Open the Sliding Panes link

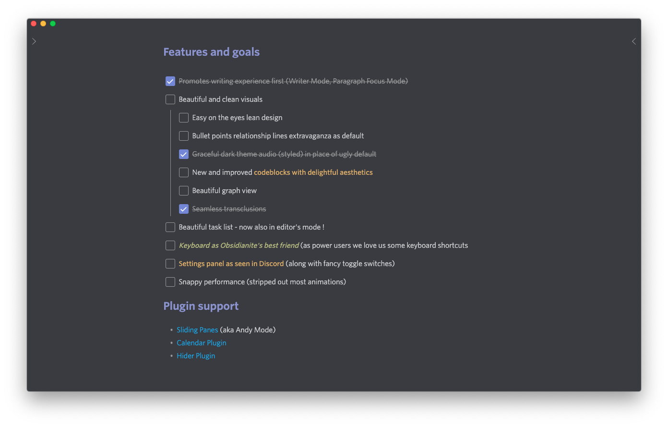[197, 330]
